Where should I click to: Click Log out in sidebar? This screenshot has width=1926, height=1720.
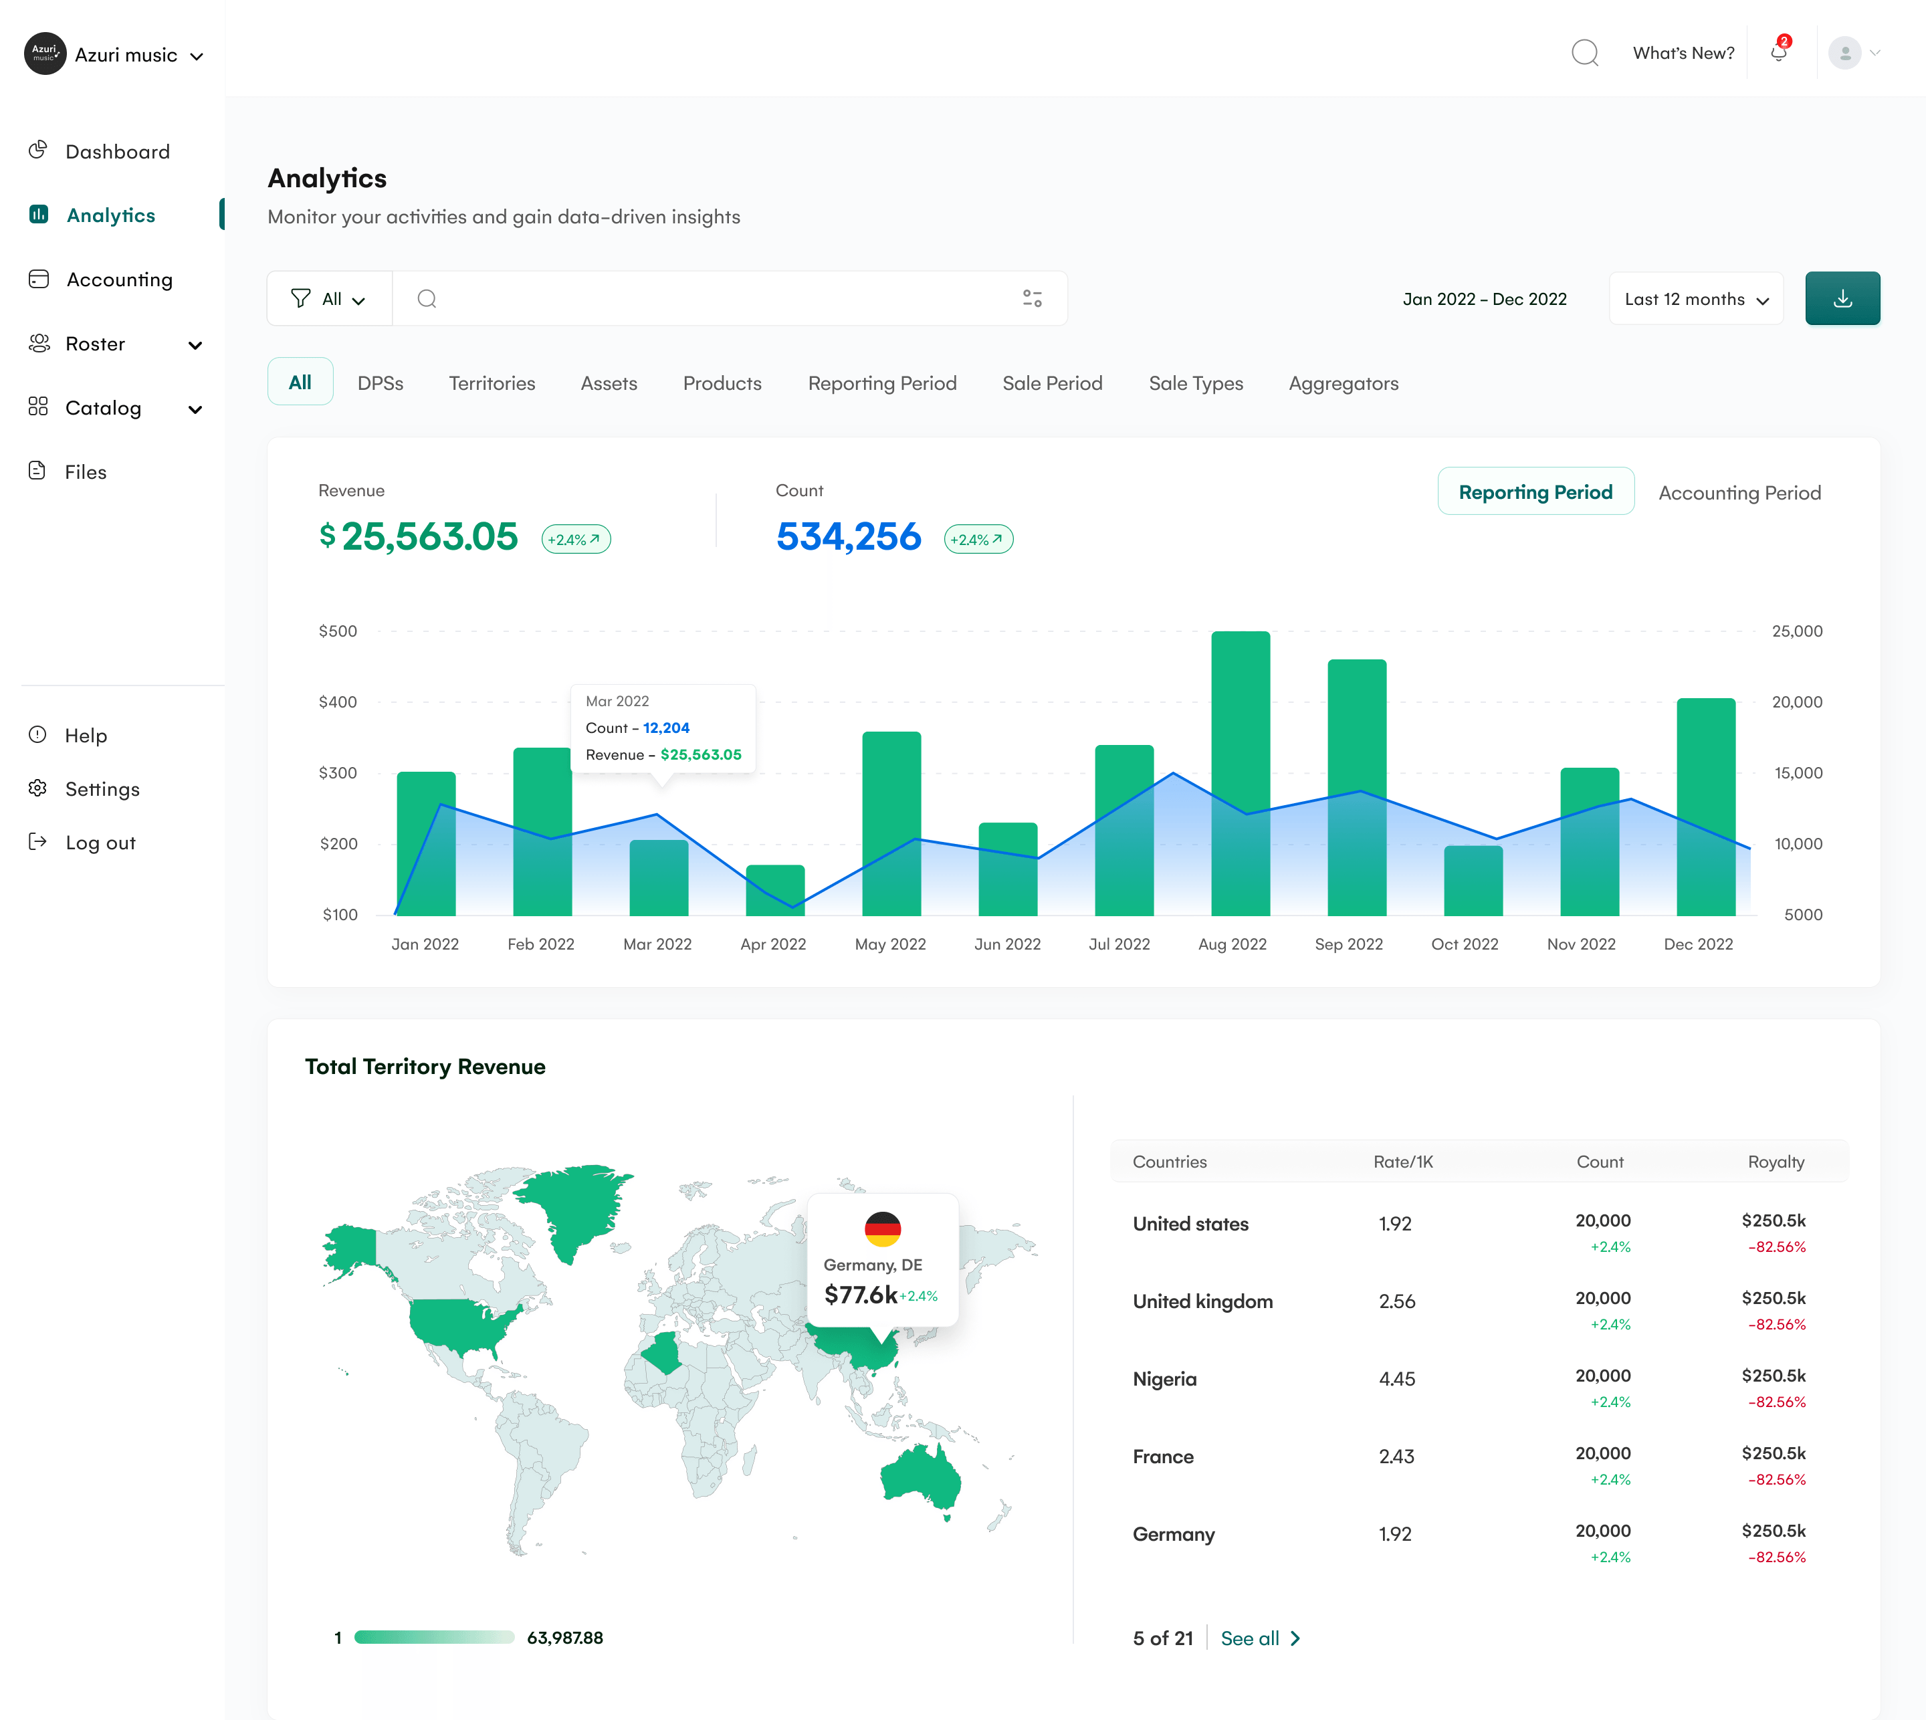[100, 843]
